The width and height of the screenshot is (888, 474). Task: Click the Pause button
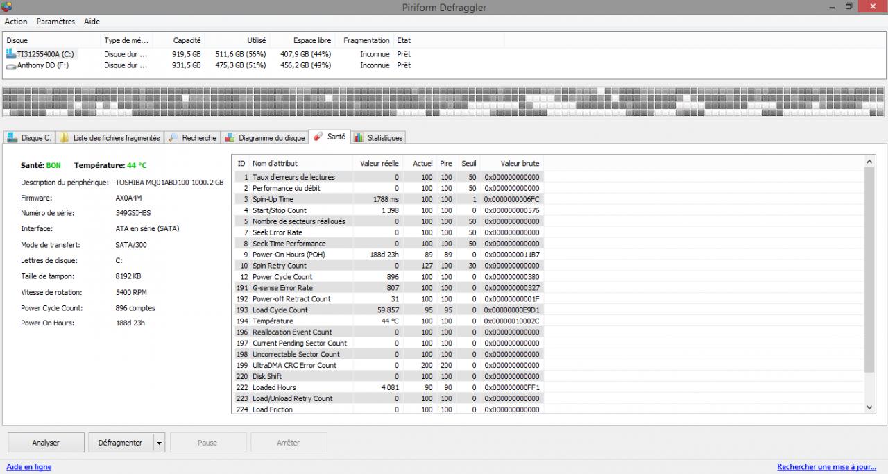[x=207, y=443]
